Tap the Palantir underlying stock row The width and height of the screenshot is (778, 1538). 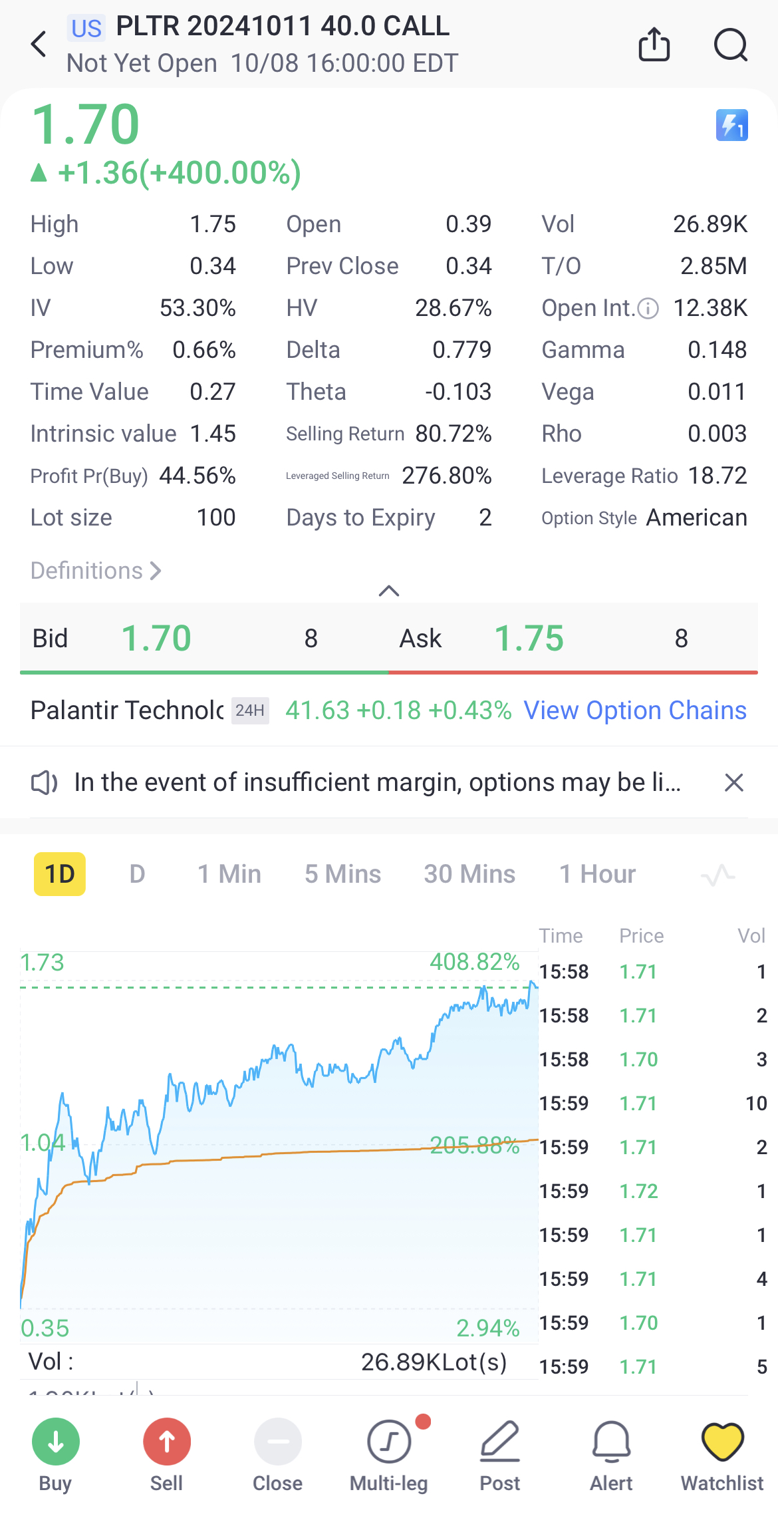[x=126, y=710]
